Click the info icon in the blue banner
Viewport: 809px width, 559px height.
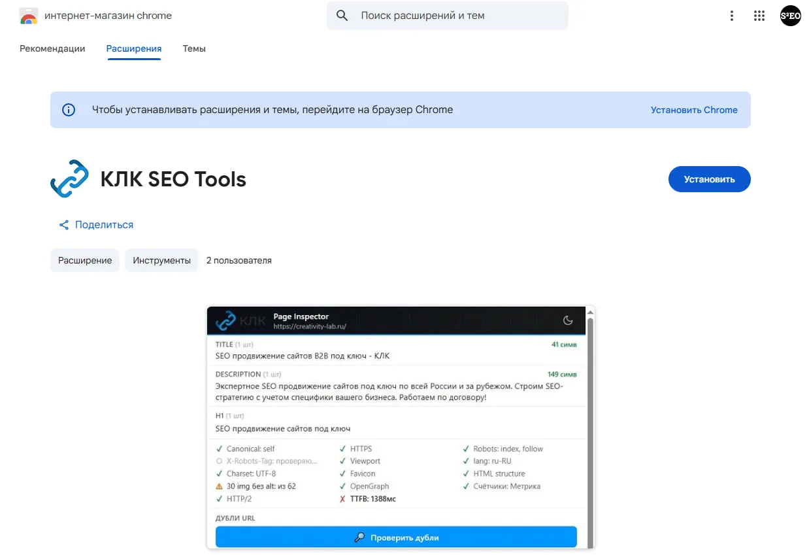(x=69, y=110)
